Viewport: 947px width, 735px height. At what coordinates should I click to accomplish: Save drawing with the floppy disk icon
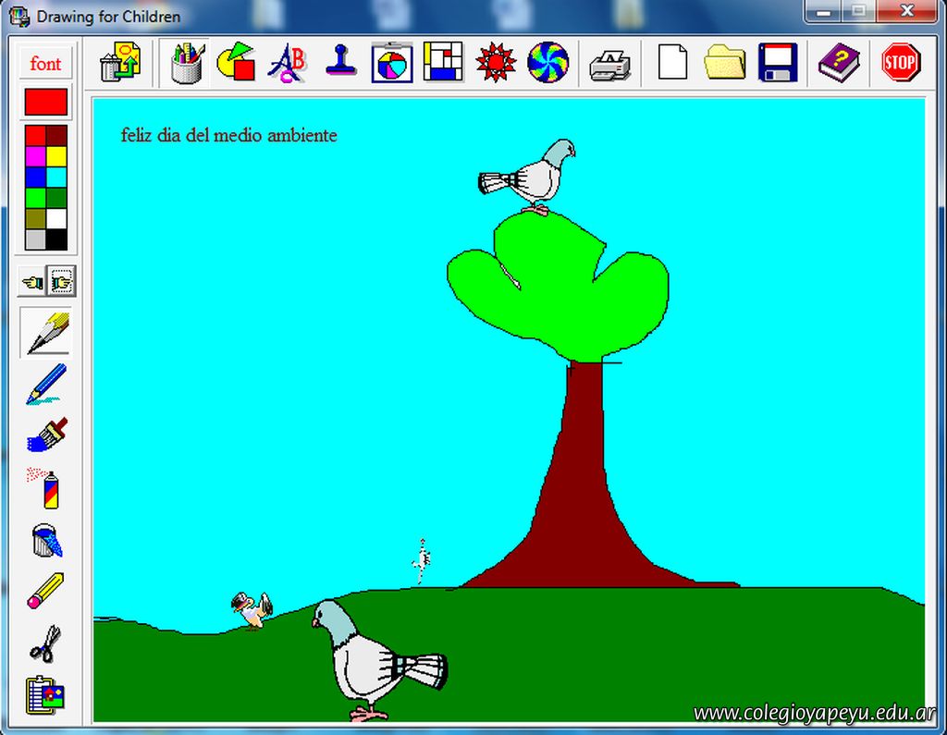[x=778, y=63]
